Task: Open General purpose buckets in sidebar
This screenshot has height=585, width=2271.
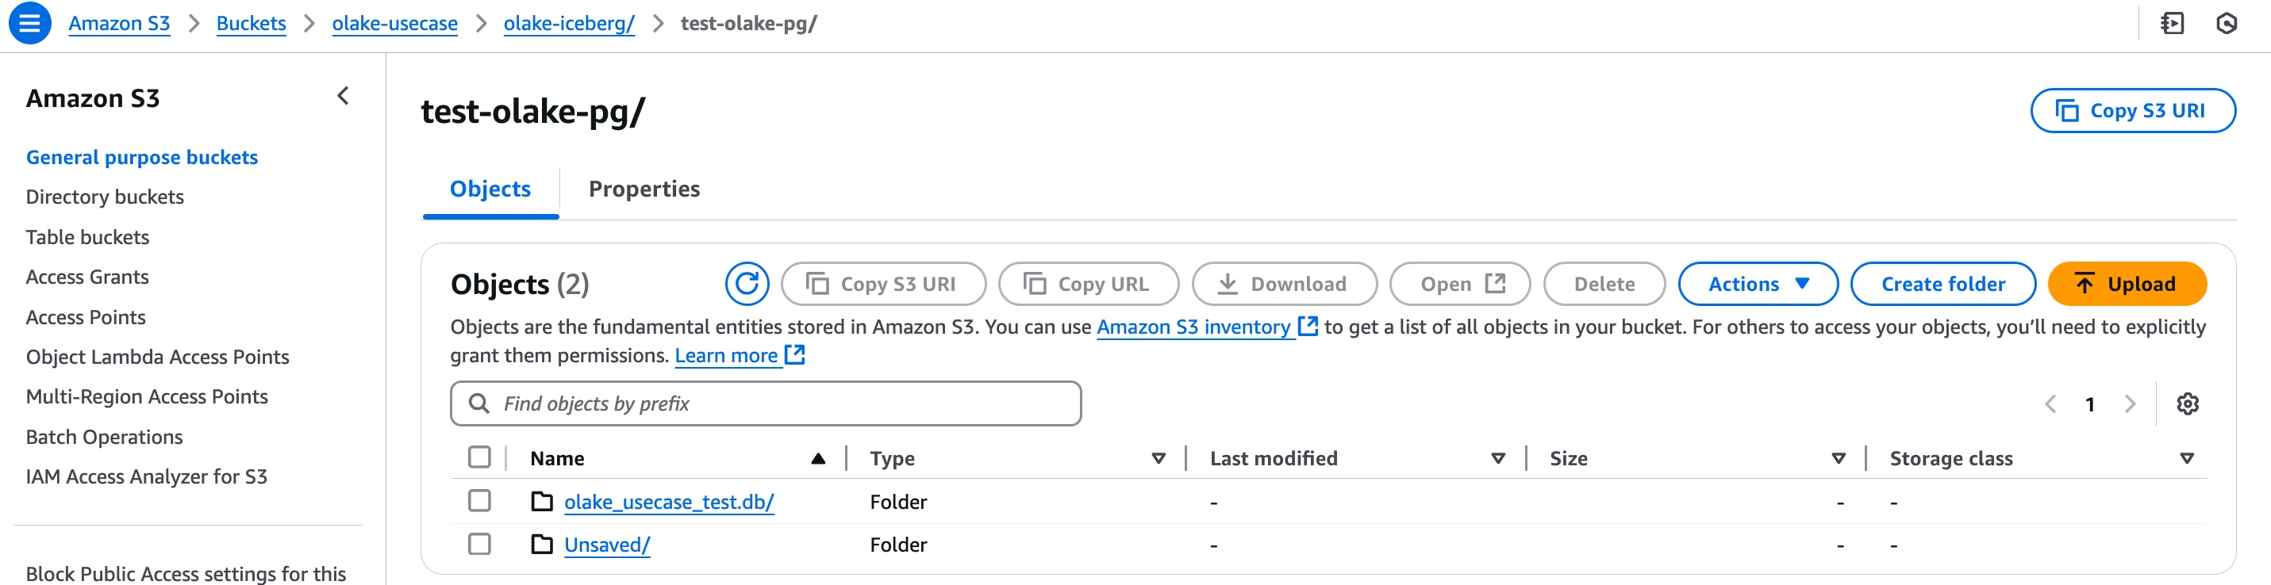Action: point(142,157)
